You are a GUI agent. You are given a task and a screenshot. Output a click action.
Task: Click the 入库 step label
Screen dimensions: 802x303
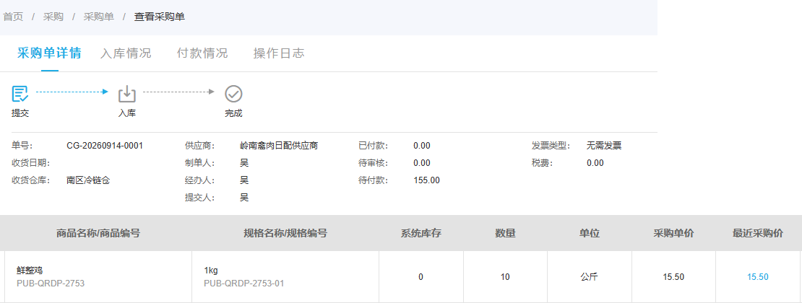tap(127, 113)
